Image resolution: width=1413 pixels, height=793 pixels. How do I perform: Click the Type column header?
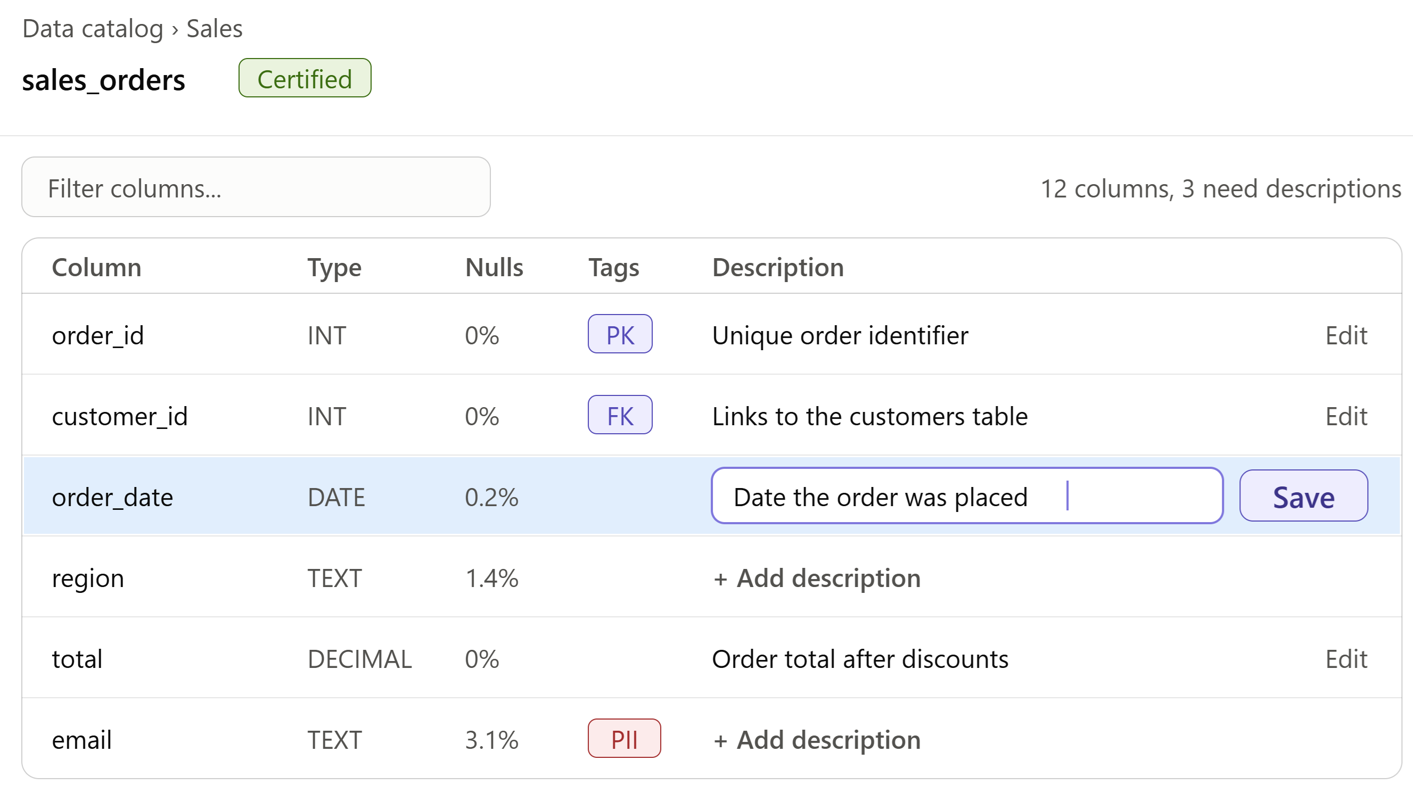click(x=334, y=269)
